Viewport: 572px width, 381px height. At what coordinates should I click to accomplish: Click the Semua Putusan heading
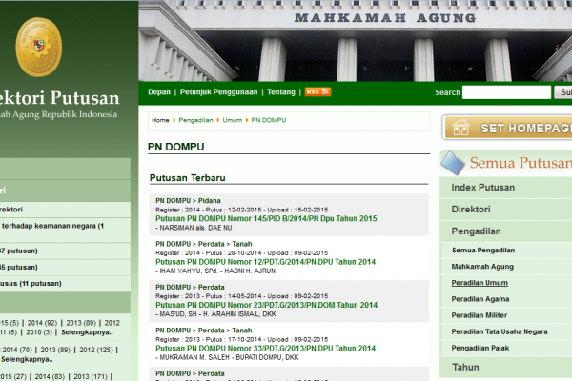click(x=521, y=163)
